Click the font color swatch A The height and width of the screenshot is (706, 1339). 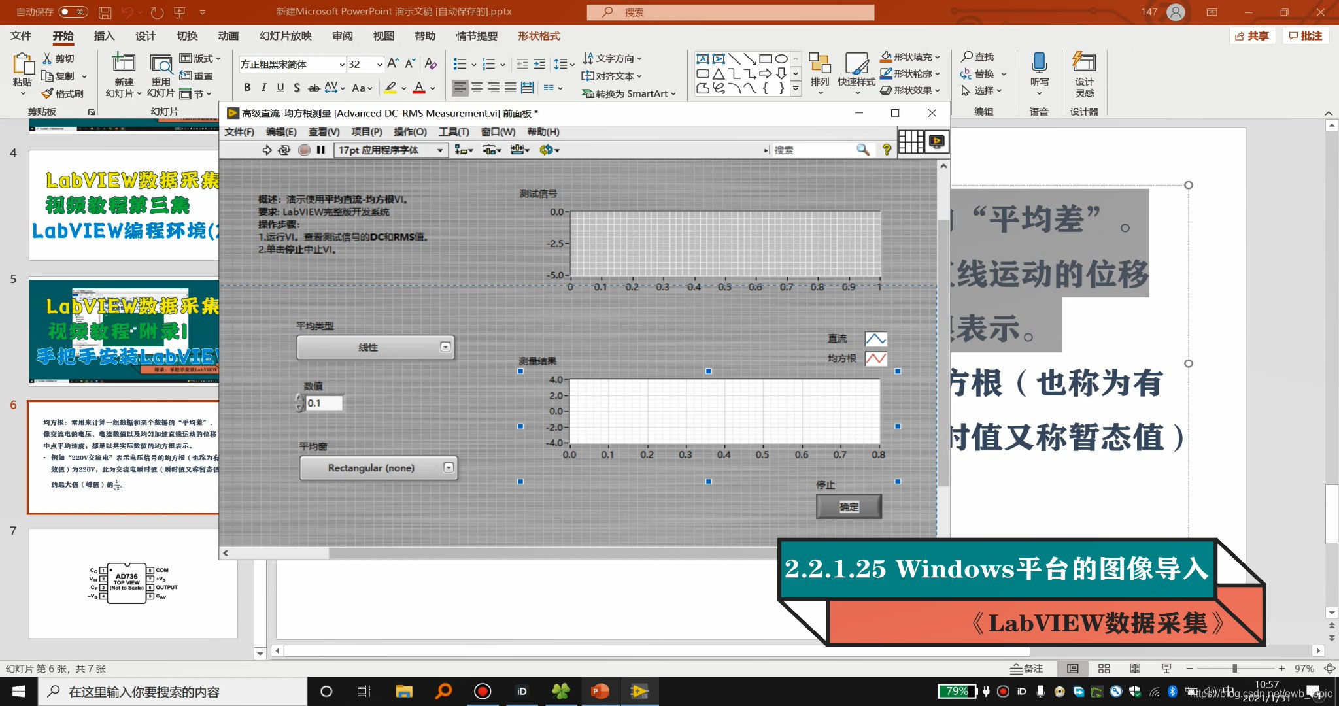(x=419, y=87)
